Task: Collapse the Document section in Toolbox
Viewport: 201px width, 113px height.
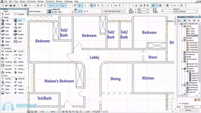Action: click(2, 48)
